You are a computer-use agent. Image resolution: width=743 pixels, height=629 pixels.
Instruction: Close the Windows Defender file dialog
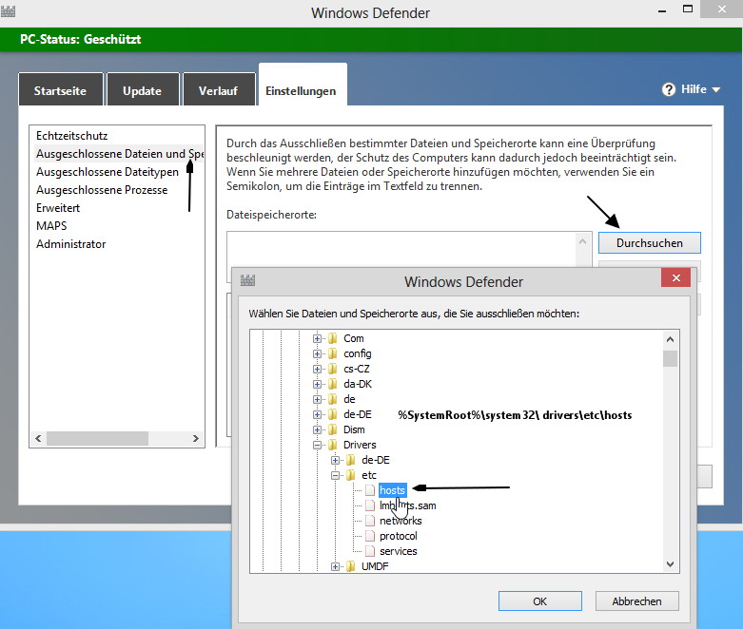click(x=675, y=277)
